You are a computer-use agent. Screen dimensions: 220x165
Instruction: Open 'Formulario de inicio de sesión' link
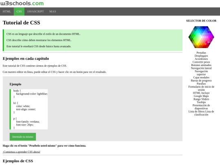[x=201, y=88]
